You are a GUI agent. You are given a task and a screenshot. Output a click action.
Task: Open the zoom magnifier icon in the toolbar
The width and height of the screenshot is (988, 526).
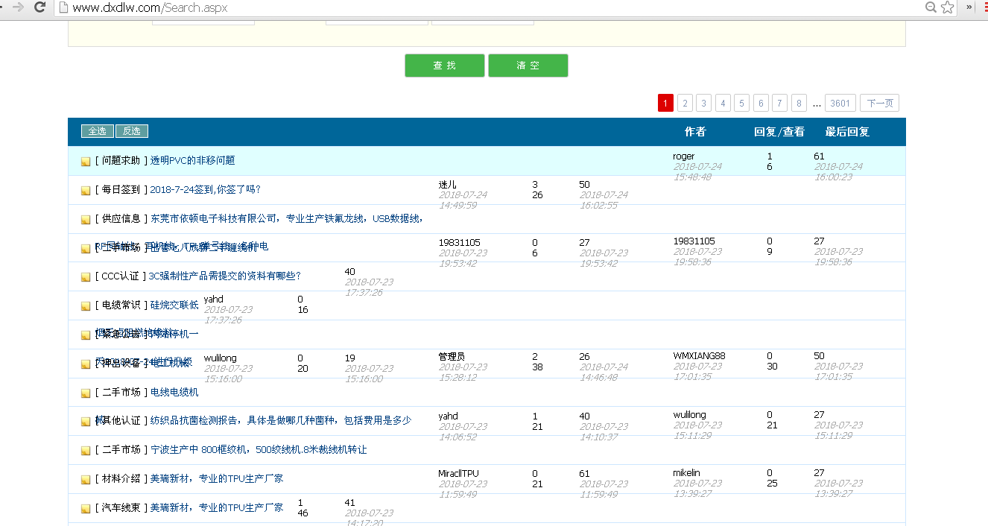tap(931, 7)
